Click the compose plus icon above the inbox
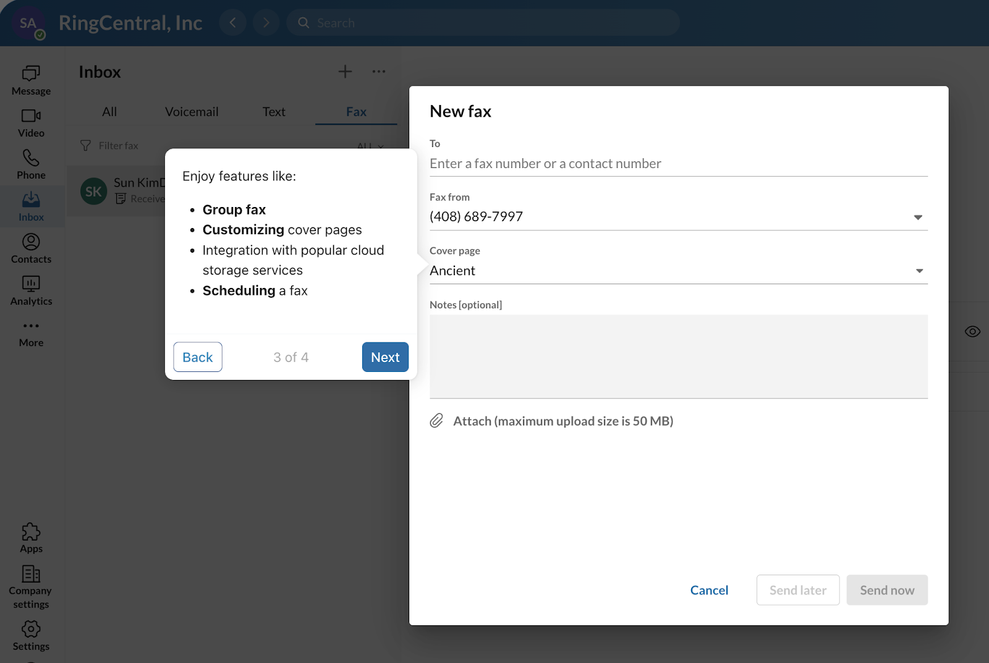Viewport: 989px width, 663px height. [x=345, y=71]
